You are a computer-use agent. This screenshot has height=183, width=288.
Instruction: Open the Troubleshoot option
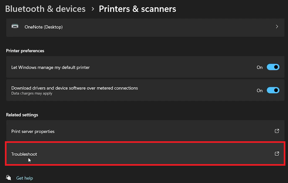pyautogui.click(x=24, y=154)
